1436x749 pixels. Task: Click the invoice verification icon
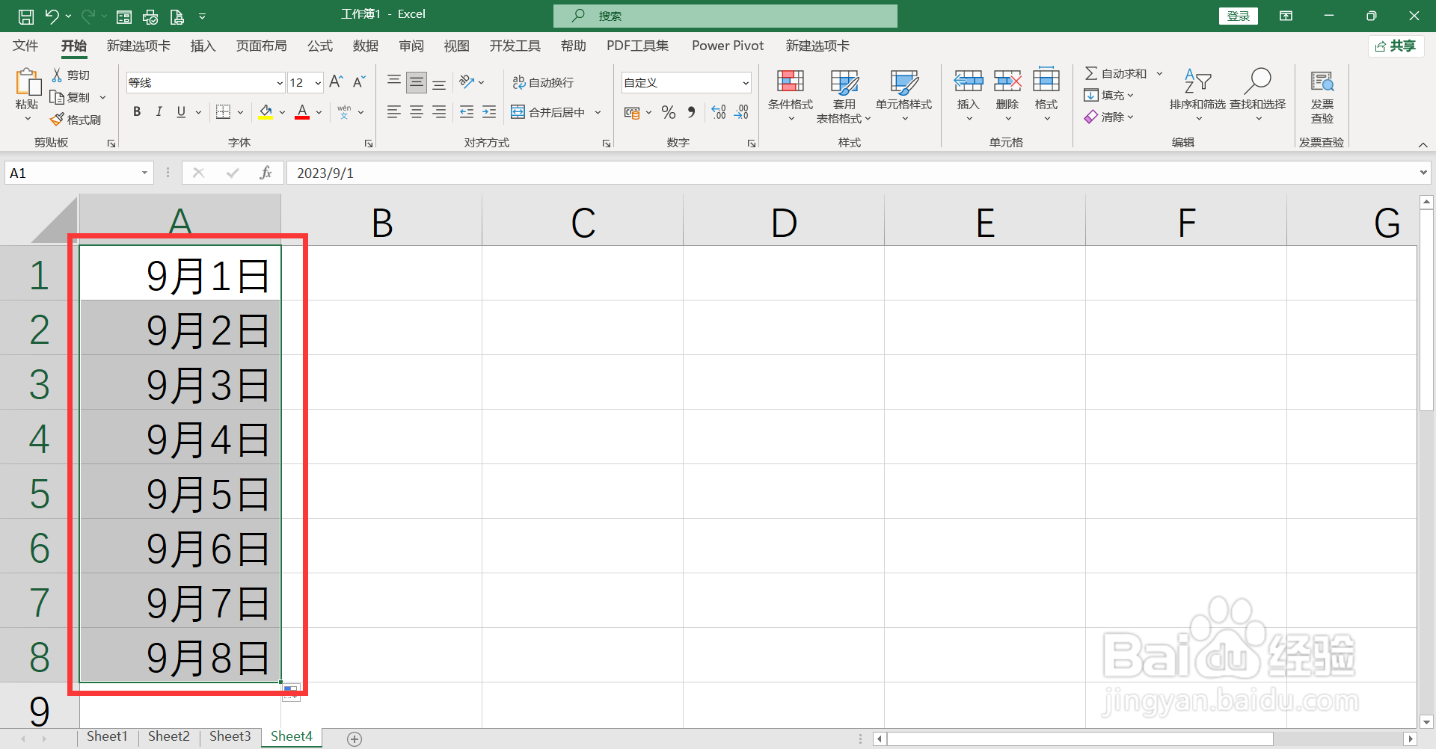click(1322, 81)
